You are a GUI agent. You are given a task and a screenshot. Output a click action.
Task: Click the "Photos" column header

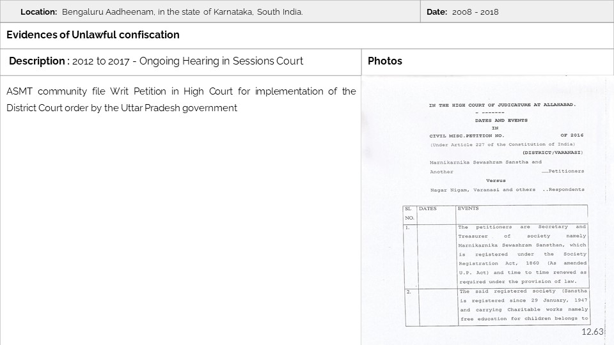point(385,61)
